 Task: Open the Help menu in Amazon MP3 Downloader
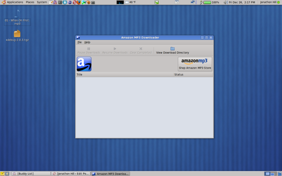pyautogui.click(x=87, y=42)
